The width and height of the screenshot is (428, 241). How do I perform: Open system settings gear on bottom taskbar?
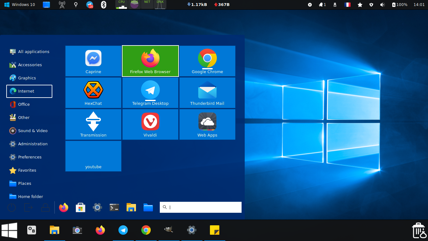pyautogui.click(x=192, y=230)
